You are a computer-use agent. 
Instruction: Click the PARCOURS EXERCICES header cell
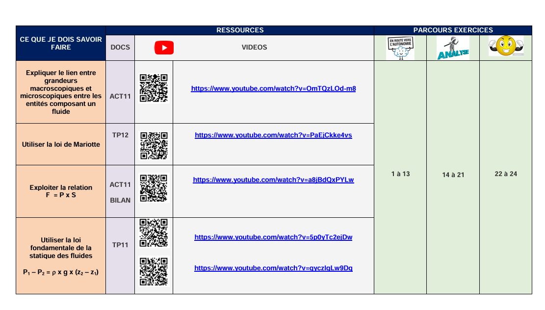click(453, 30)
